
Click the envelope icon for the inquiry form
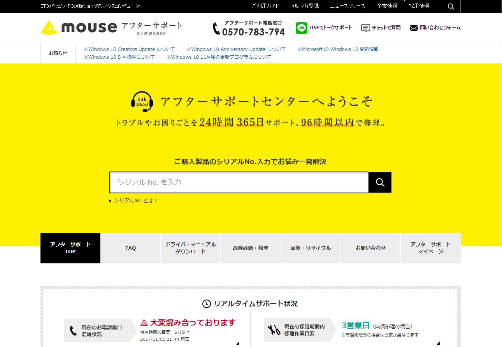pyautogui.click(x=414, y=28)
